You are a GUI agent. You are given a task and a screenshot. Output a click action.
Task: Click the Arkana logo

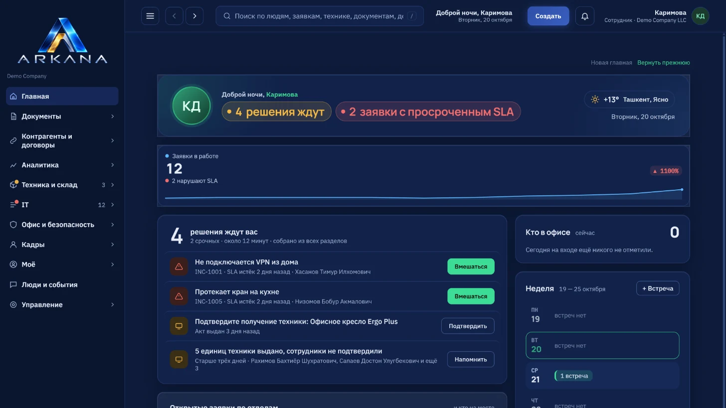click(62, 41)
